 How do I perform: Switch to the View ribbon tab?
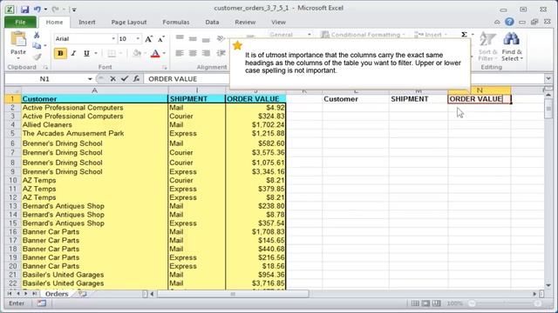point(278,22)
